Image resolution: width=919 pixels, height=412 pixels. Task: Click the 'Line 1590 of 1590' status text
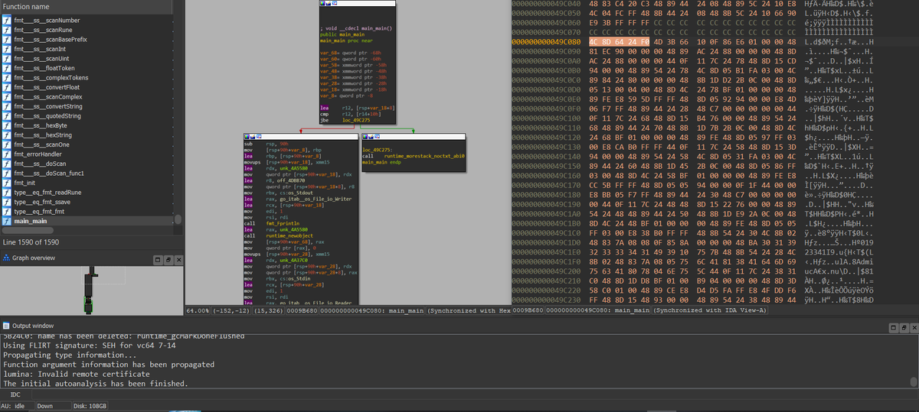[31, 242]
